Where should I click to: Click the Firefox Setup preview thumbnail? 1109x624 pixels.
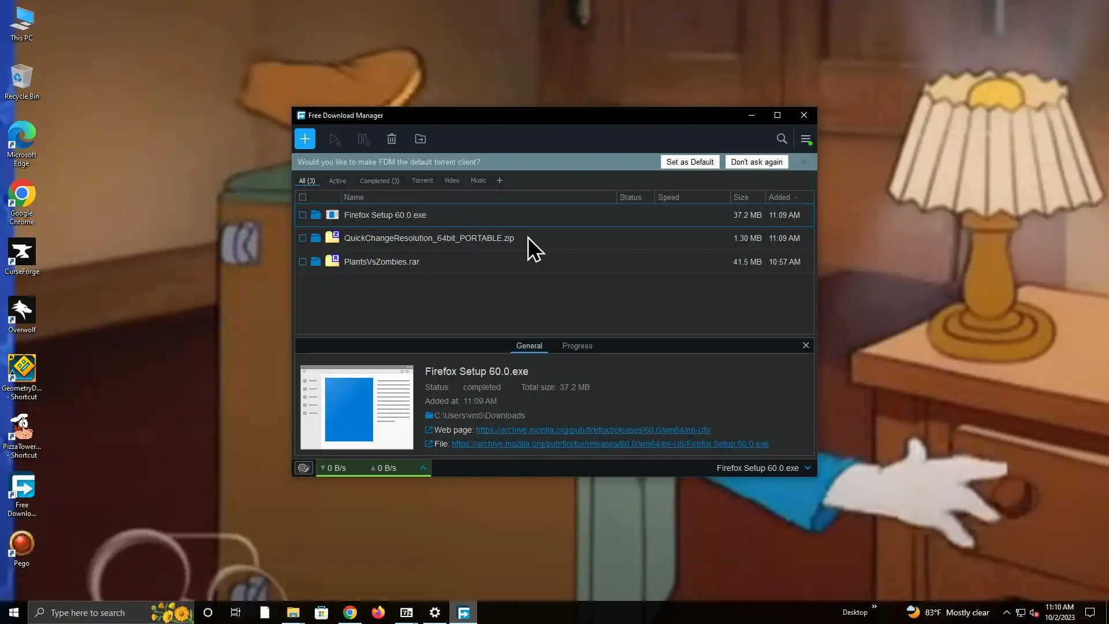pos(357,407)
